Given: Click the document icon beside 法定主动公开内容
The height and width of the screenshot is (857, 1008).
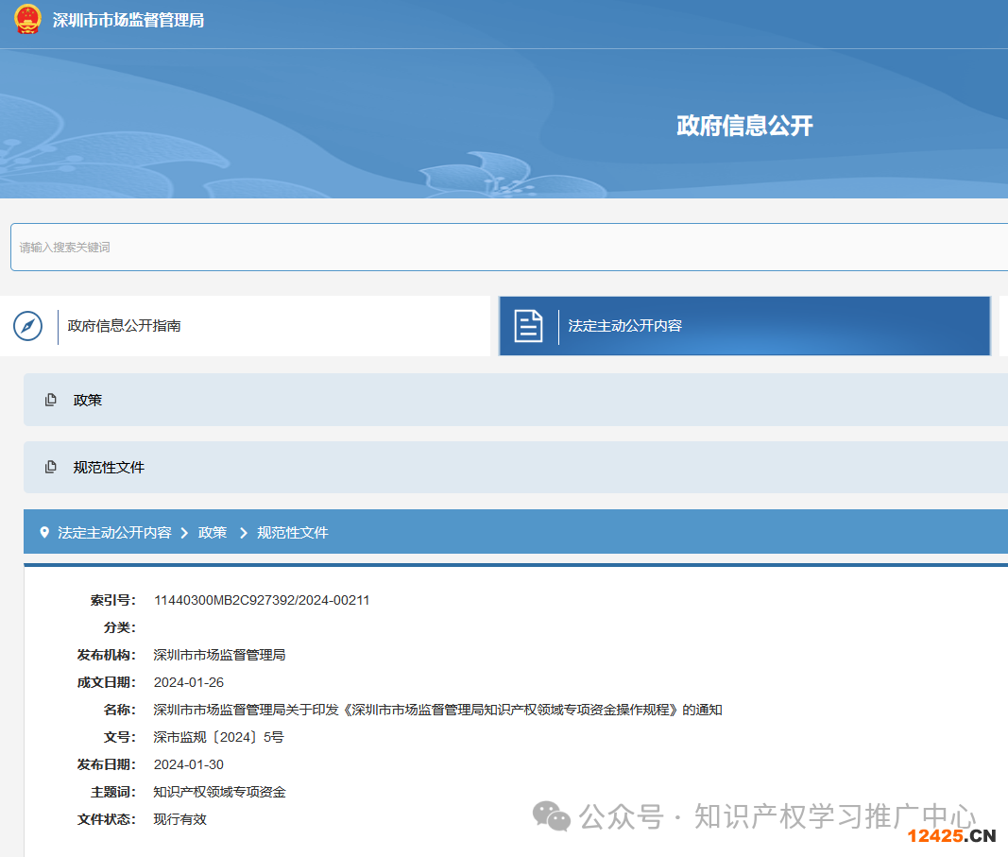Looking at the screenshot, I should click(528, 326).
